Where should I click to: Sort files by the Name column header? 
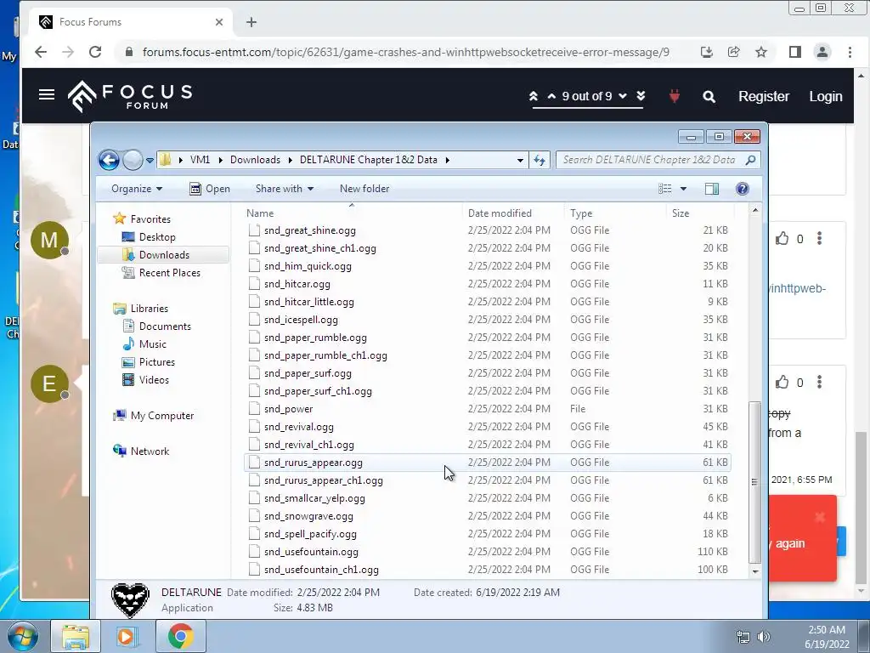[353, 213]
